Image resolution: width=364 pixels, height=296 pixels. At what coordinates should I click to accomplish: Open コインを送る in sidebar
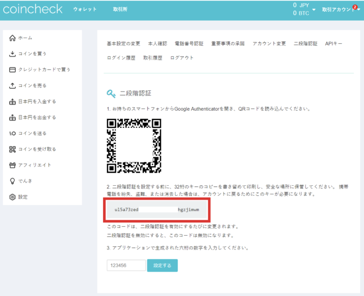tap(32, 133)
